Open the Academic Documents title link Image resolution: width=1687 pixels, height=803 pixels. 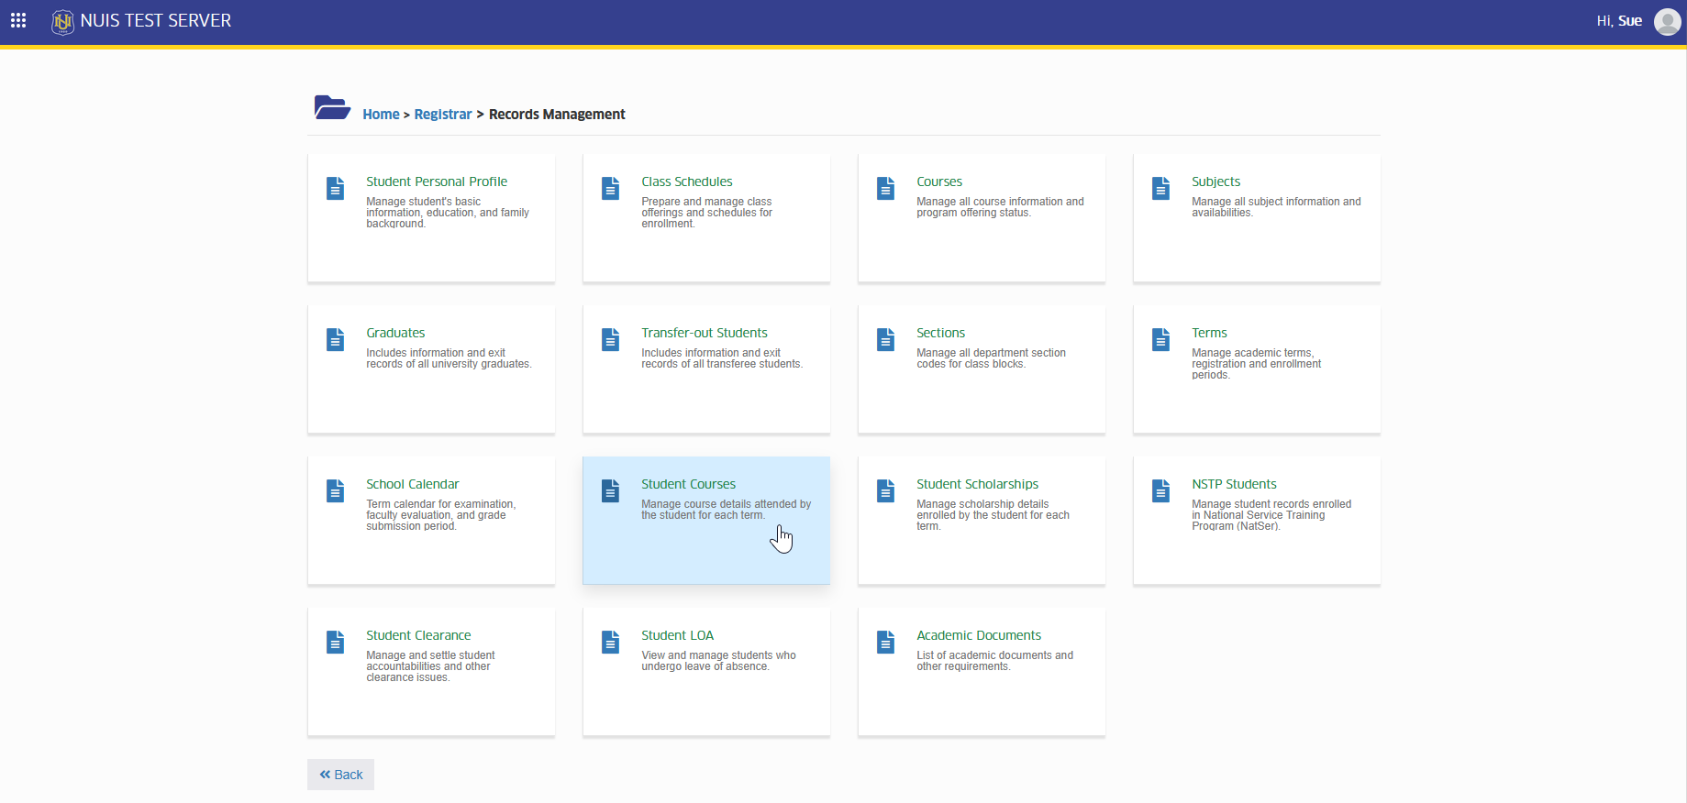point(979,635)
